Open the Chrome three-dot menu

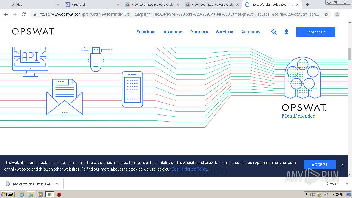tap(346, 14)
